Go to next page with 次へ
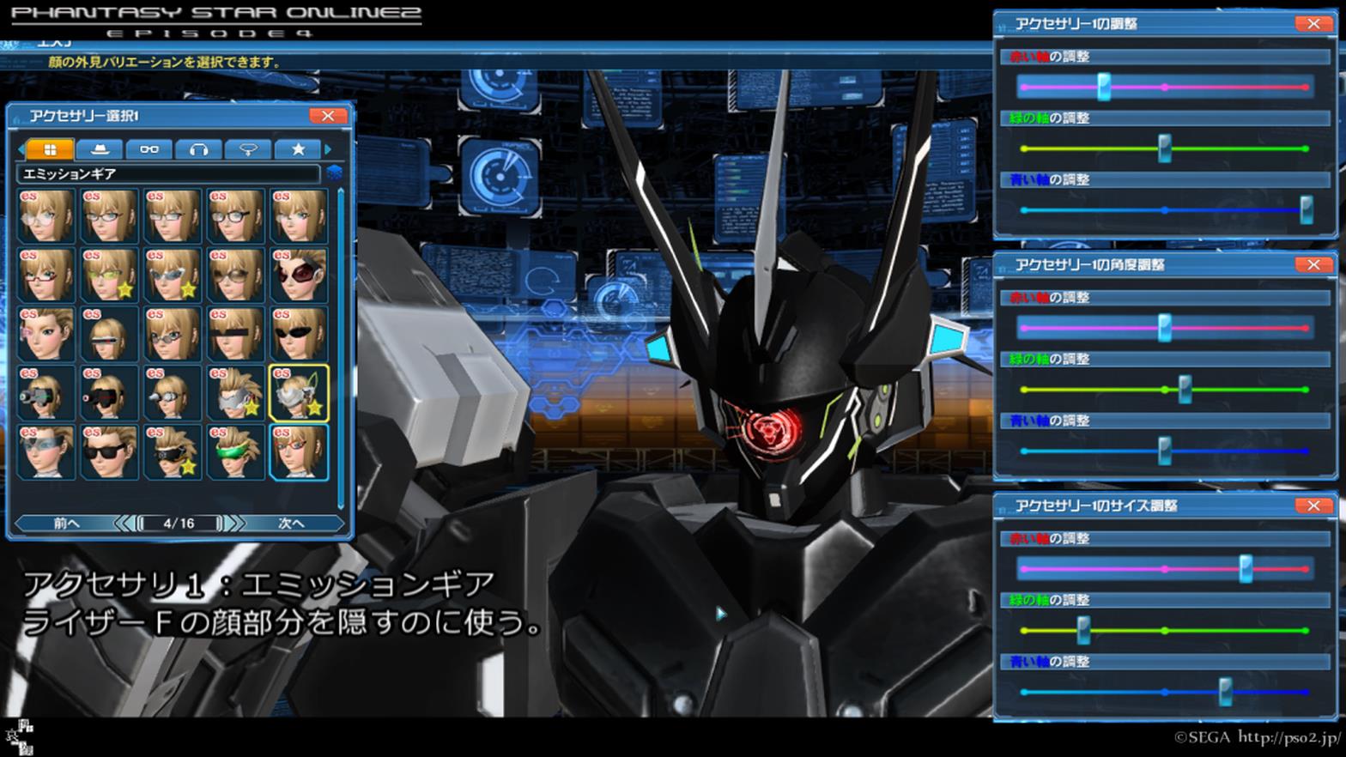Image resolution: width=1346 pixels, height=757 pixels. pos(292,523)
